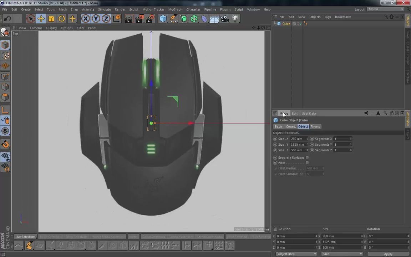Toggle the Separate Surfaces checkbox
411x257 pixels.
(307, 157)
